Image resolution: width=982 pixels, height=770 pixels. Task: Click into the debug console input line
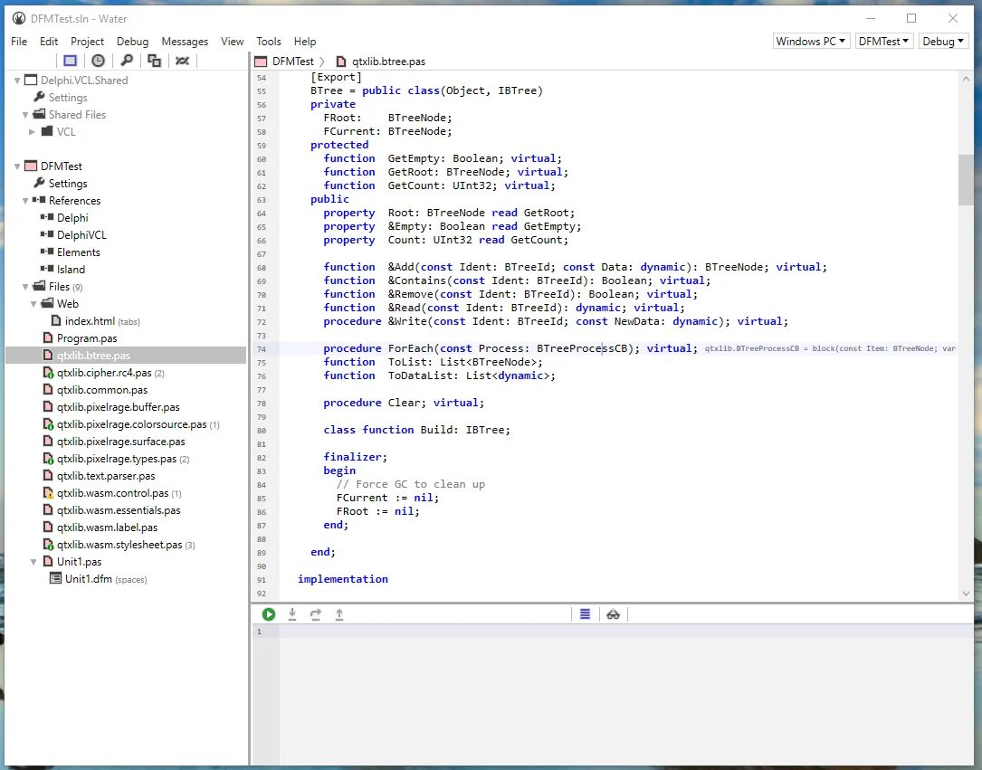pyautogui.click(x=615, y=632)
